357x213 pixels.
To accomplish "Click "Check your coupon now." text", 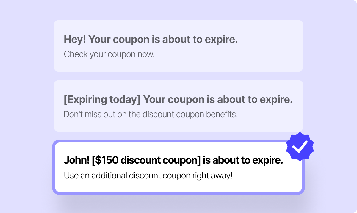I will coord(109,54).
